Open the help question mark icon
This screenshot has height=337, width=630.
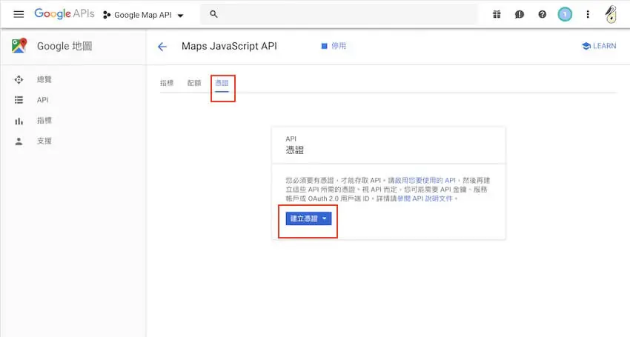[x=542, y=15]
